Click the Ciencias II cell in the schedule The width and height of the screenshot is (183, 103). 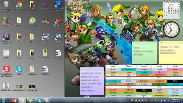coord(113,69)
